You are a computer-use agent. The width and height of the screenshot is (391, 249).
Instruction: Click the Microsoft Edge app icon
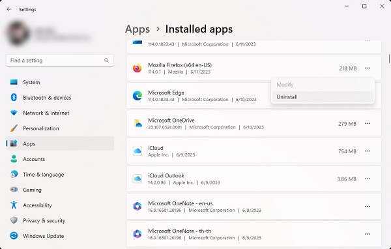click(x=137, y=96)
